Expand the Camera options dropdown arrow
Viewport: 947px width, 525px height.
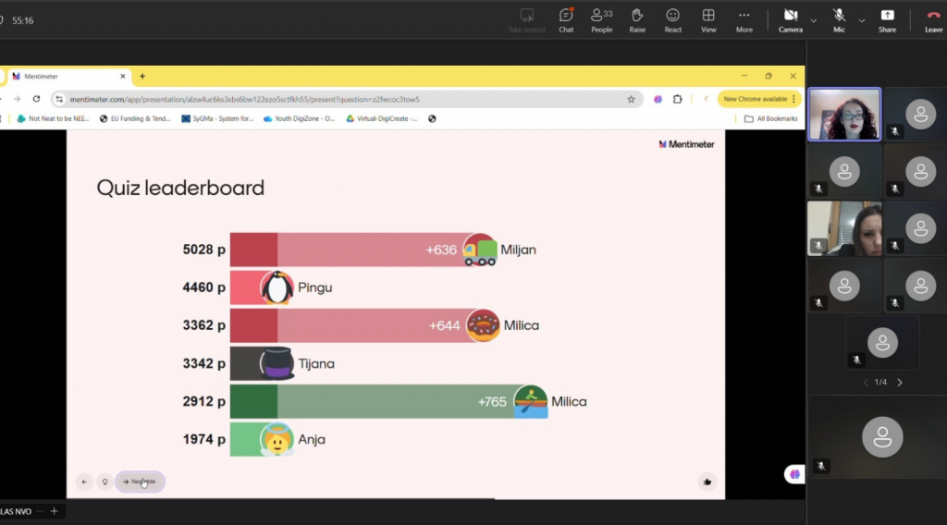click(x=814, y=20)
